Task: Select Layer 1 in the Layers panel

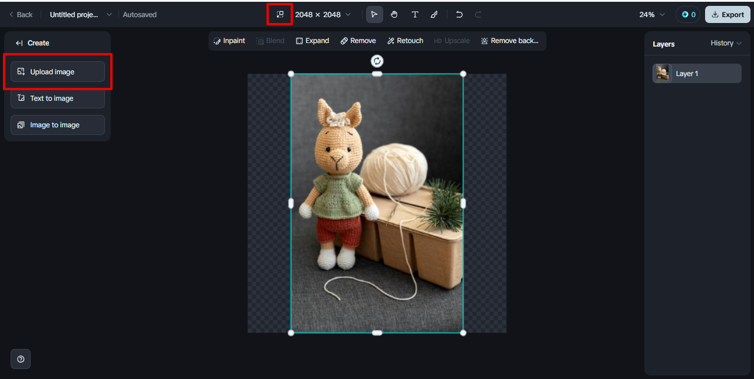Action: pos(697,74)
